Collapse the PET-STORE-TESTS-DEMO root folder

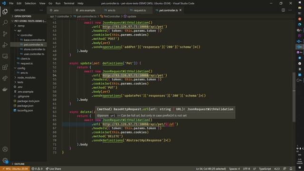tap(28, 21)
